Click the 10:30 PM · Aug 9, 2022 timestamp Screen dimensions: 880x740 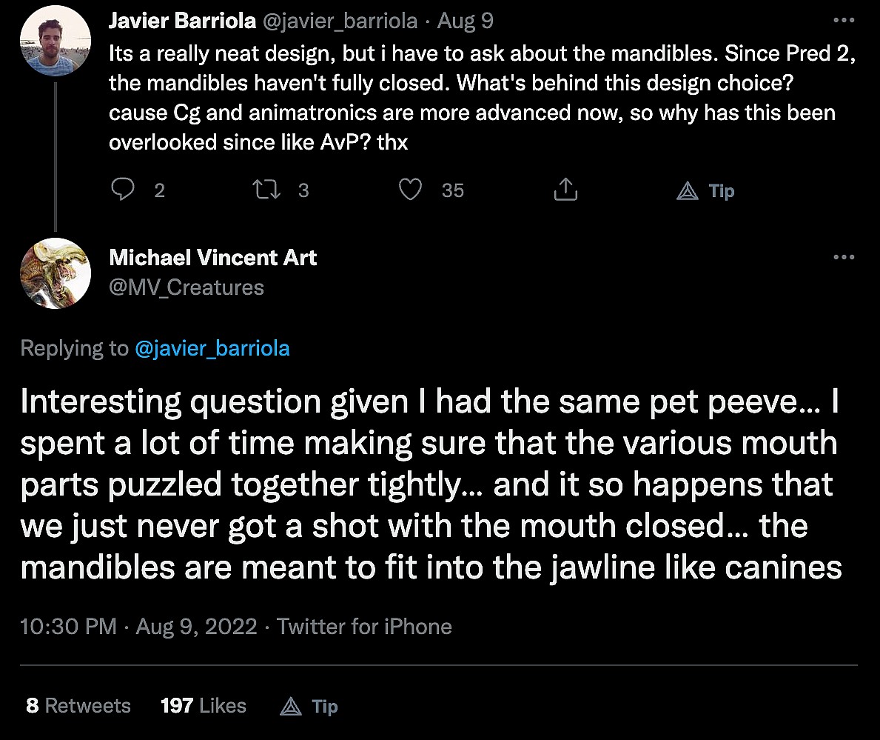(x=138, y=627)
